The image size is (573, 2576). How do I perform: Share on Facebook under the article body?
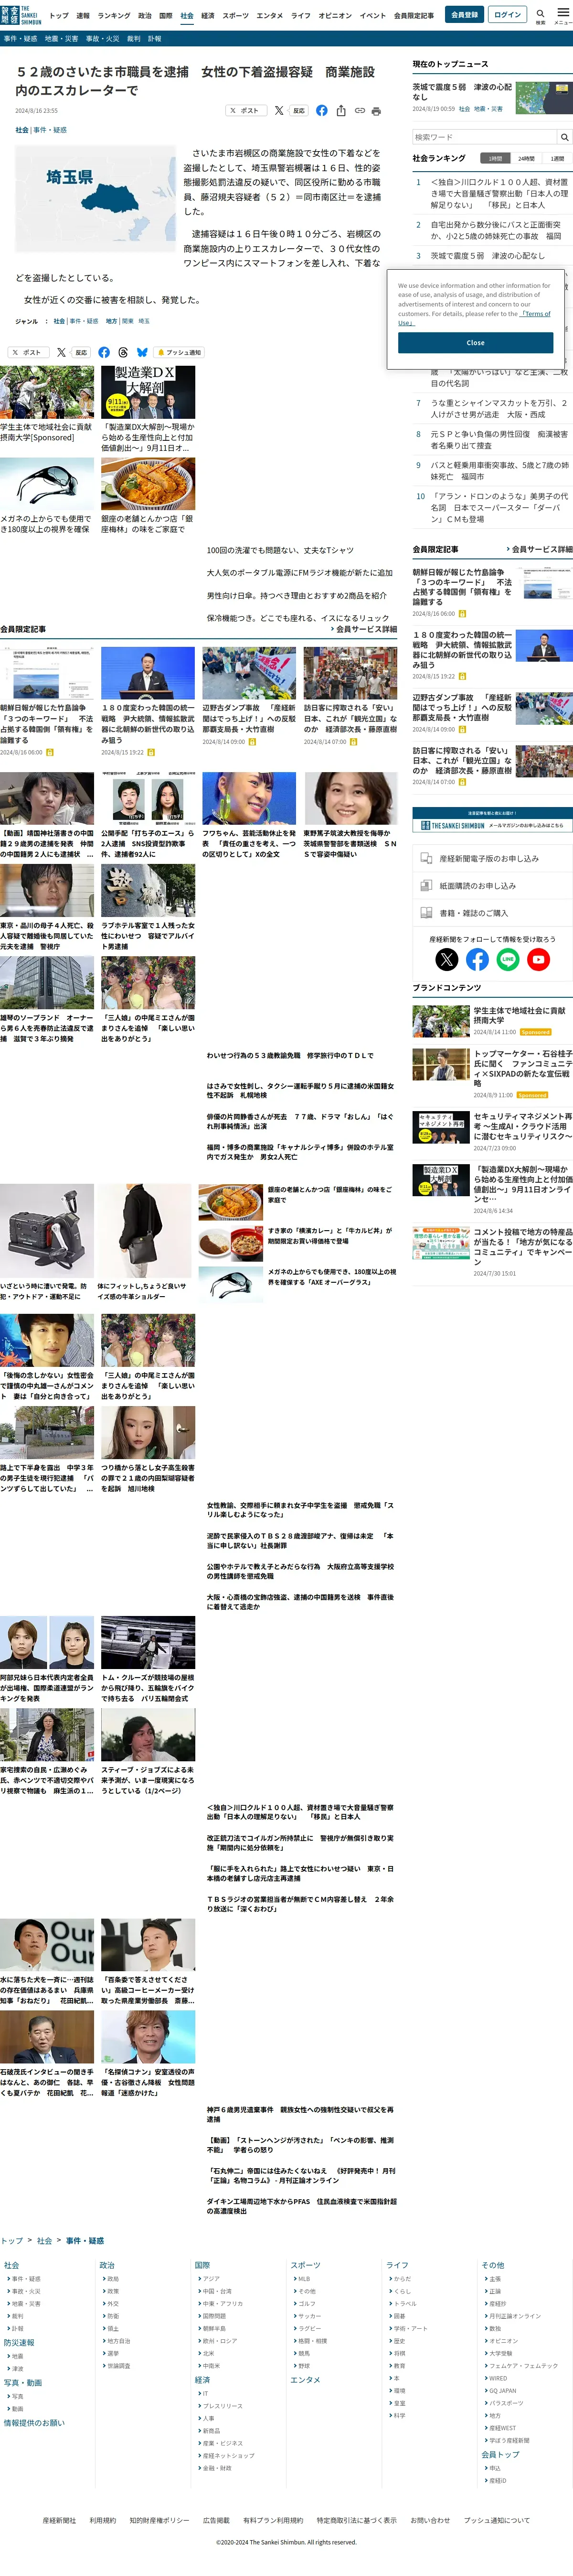(104, 352)
